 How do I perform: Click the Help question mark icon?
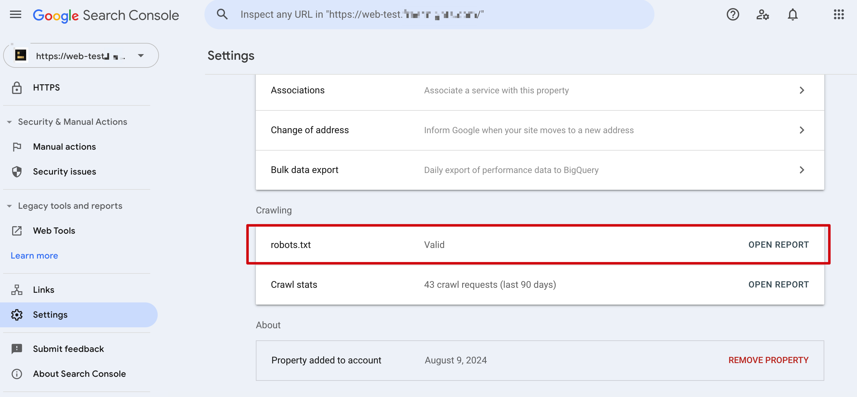click(x=732, y=15)
